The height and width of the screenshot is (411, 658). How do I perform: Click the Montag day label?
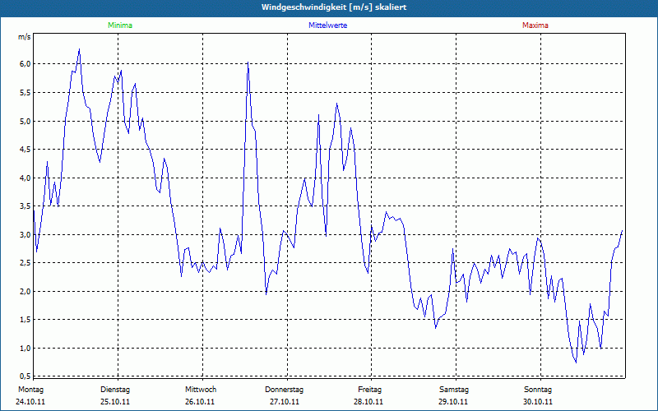pos(30,390)
